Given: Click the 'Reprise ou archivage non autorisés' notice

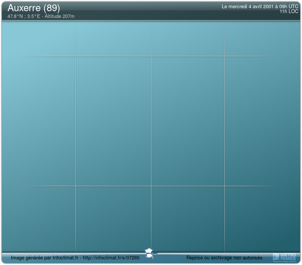Looking at the screenshot, I should pyautogui.click(x=224, y=258).
